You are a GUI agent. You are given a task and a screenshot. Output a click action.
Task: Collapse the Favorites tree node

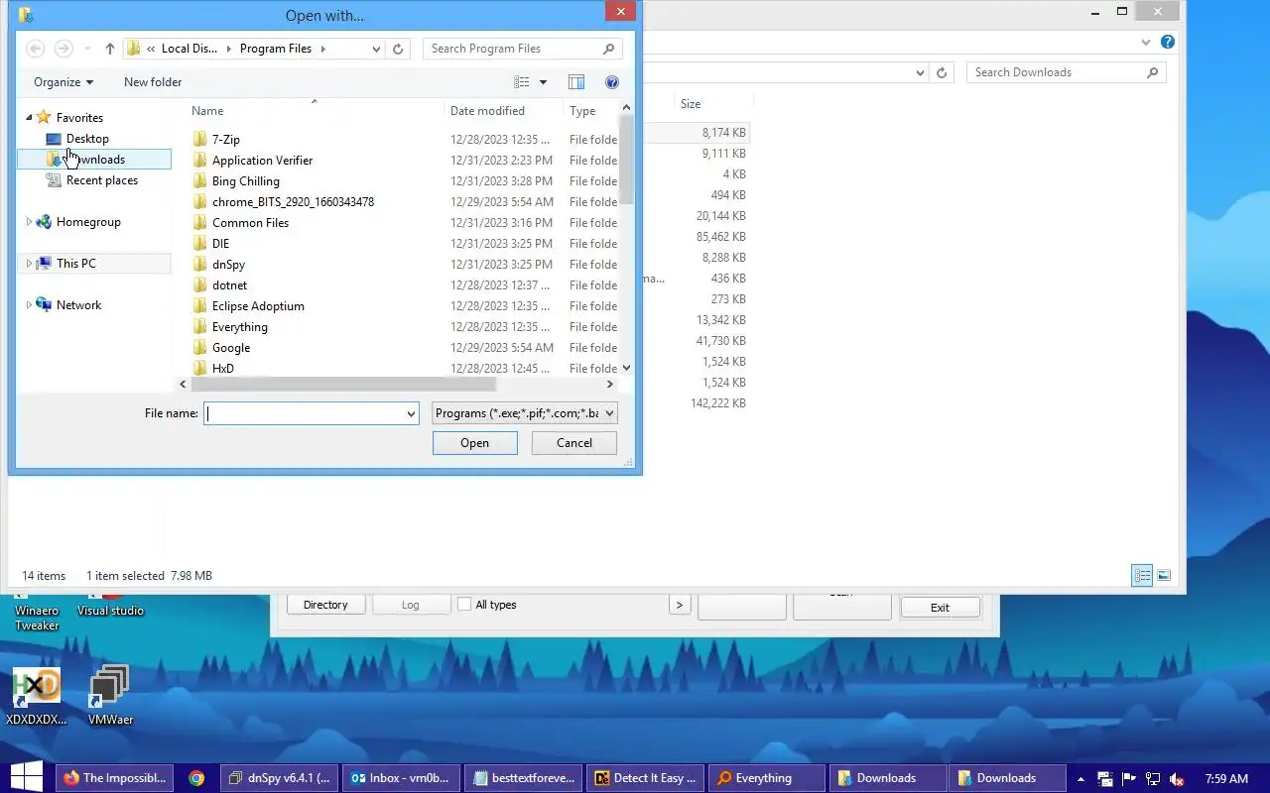click(29, 118)
